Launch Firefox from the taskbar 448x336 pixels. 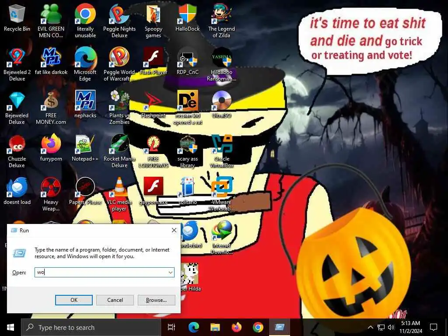(x=237, y=327)
